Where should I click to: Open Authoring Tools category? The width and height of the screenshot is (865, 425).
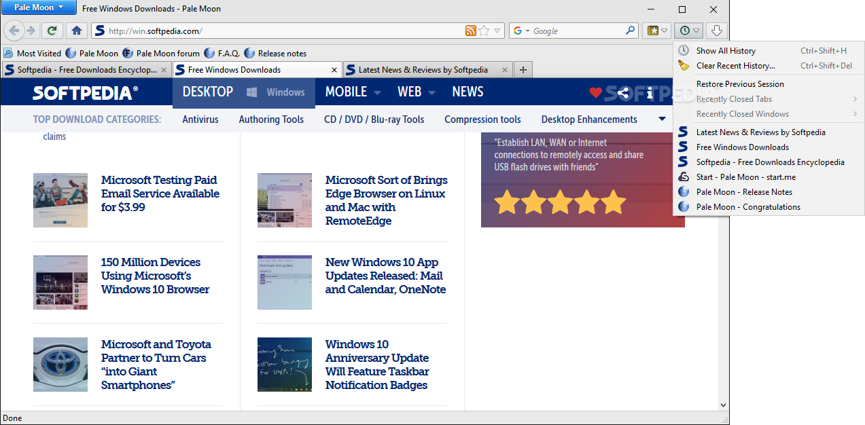click(x=271, y=119)
